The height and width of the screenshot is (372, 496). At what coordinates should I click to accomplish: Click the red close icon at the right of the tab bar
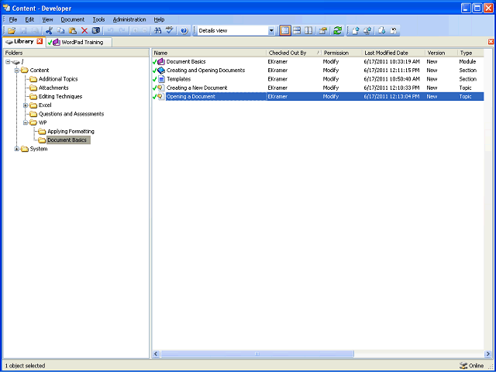click(x=491, y=42)
